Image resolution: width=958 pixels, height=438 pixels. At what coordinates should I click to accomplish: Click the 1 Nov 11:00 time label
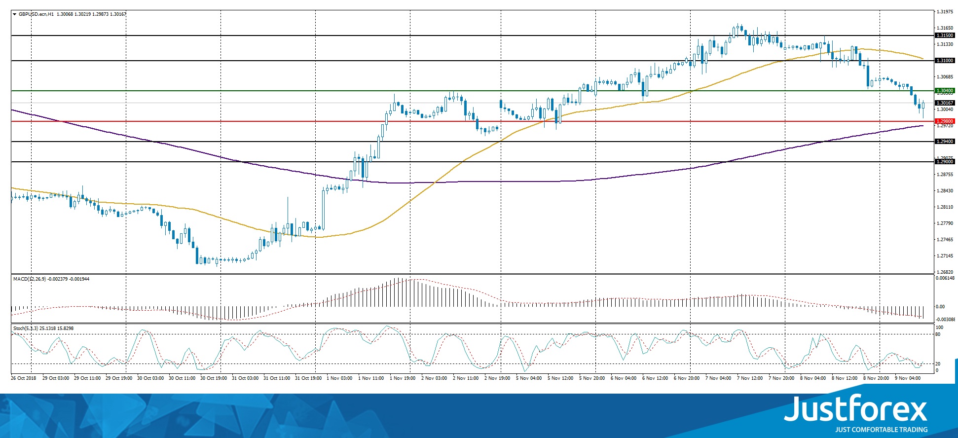point(371,378)
